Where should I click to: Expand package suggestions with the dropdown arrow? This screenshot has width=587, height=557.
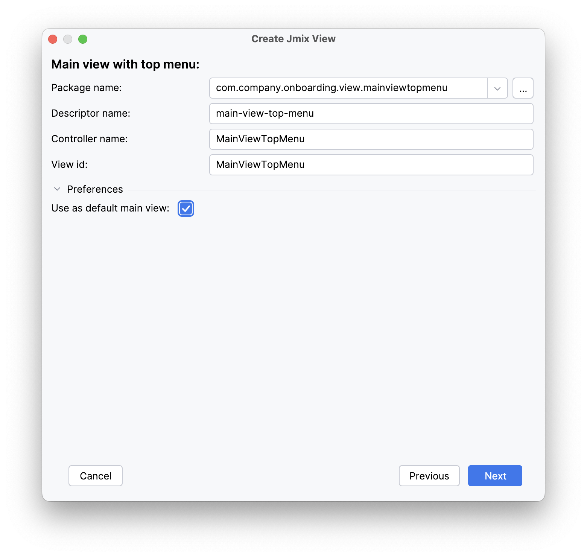(x=497, y=88)
